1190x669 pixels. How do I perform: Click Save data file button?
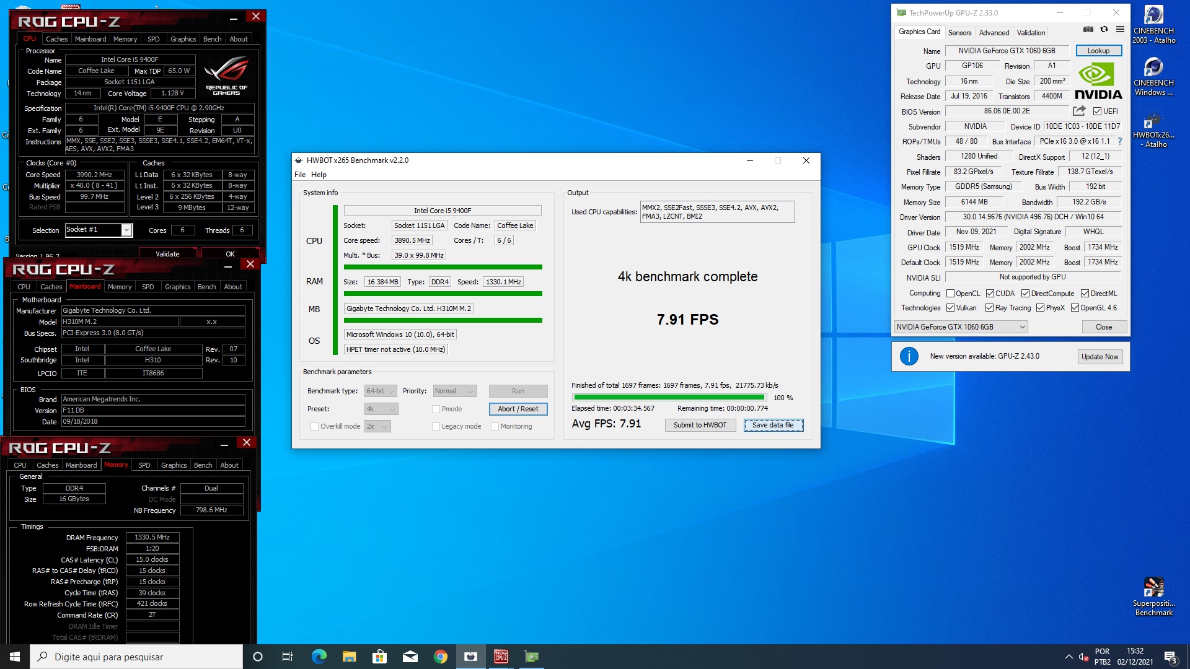pyautogui.click(x=773, y=425)
